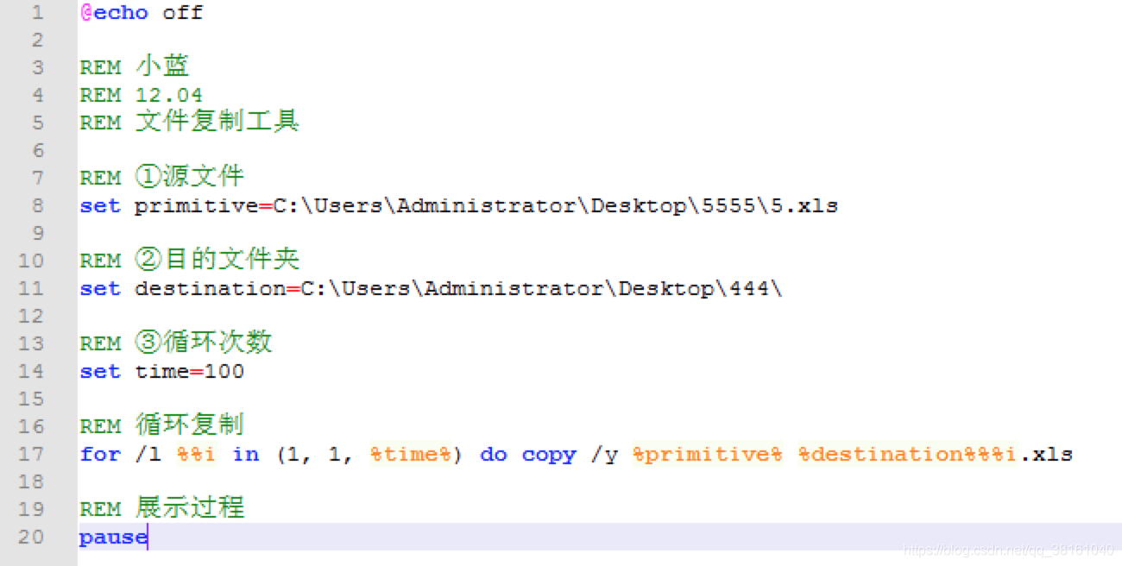1122x566 pixels.
Task: Click the 'REM 循环复制' comment
Action: coord(162,426)
